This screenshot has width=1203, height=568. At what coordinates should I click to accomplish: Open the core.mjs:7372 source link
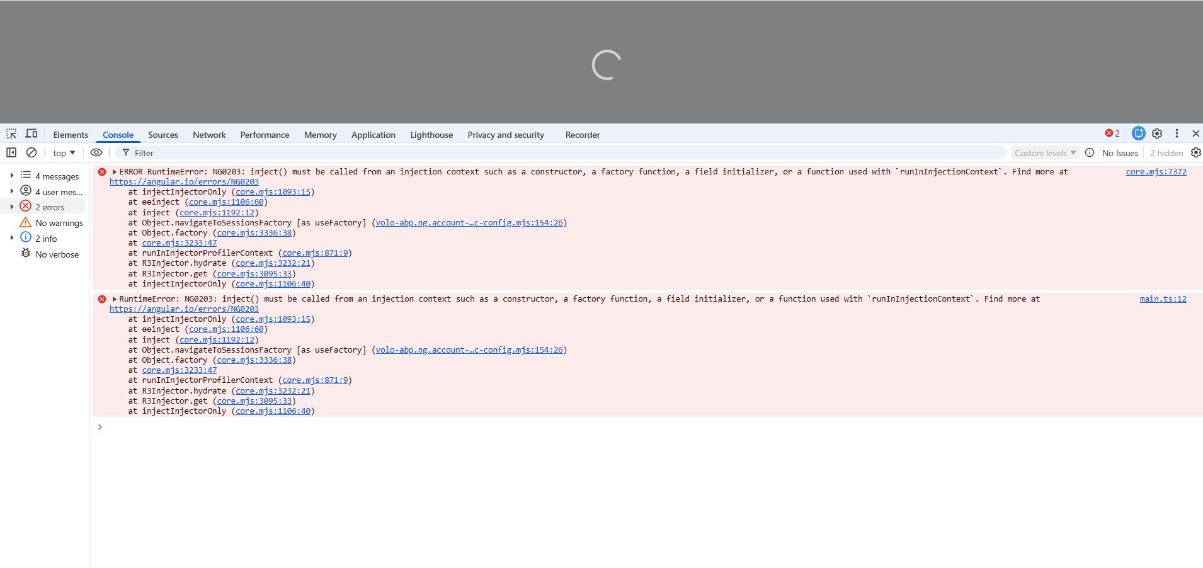pos(1156,172)
